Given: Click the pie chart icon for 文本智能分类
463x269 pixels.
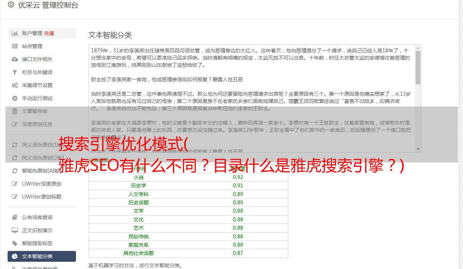Looking at the screenshot, I should (x=15, y=256).
